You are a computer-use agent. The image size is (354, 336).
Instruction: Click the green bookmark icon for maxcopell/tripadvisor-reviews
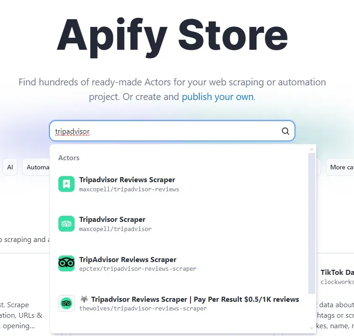66,184
